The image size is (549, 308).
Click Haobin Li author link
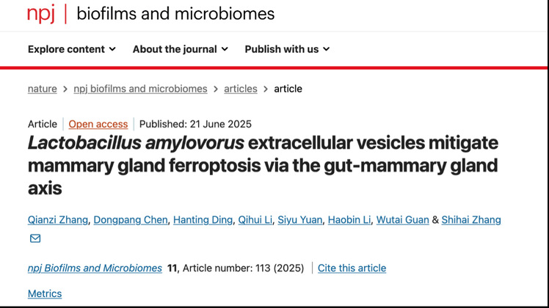click(x=349, y=220)
